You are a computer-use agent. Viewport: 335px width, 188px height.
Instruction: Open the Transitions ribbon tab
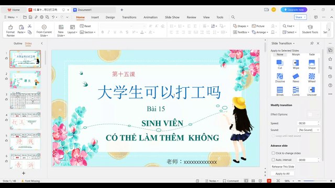coord(129,17)
